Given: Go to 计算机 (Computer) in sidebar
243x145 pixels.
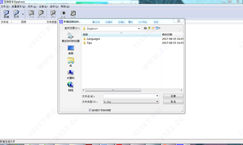Looking at the screenshot, I should 71,75.
